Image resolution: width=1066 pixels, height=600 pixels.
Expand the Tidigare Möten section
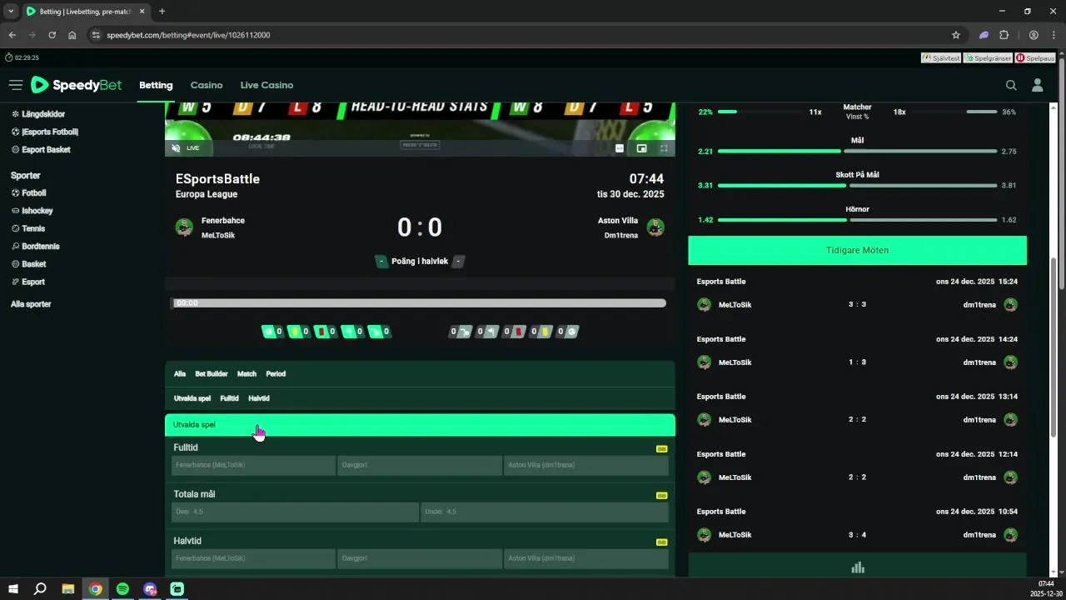coord(857,250)
